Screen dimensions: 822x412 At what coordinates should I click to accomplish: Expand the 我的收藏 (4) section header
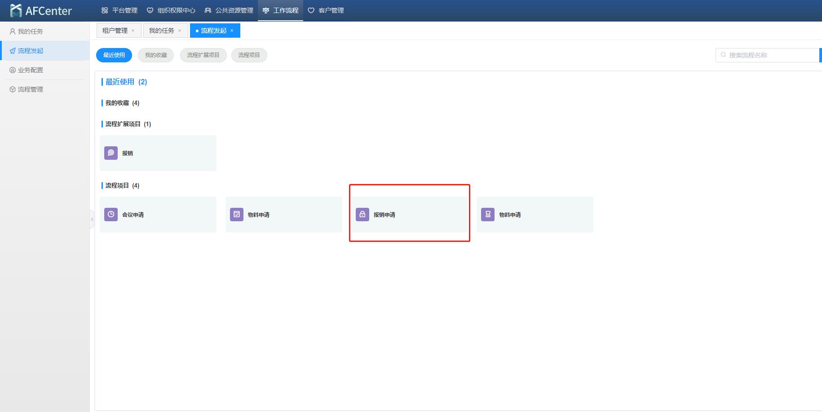[x=122, y=103]
